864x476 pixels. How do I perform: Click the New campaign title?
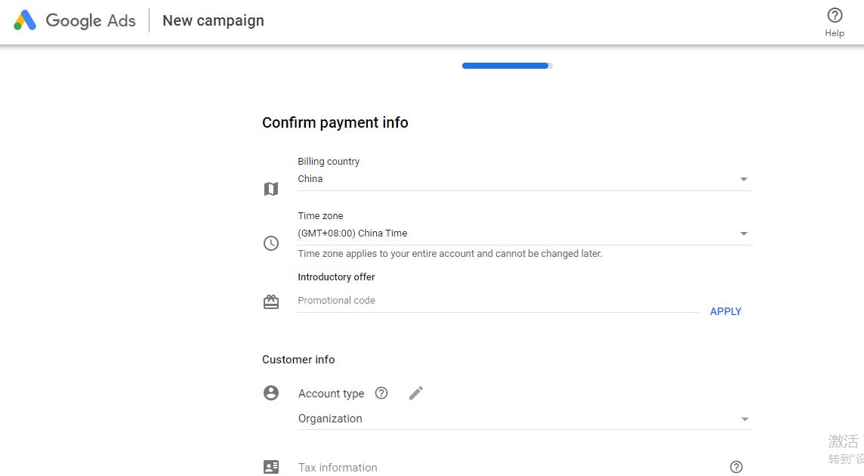click(x=213, y=20)
